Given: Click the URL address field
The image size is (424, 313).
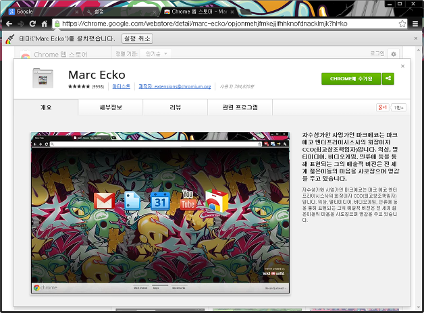Looking at the screenshot, I should (x=230, y=24).
